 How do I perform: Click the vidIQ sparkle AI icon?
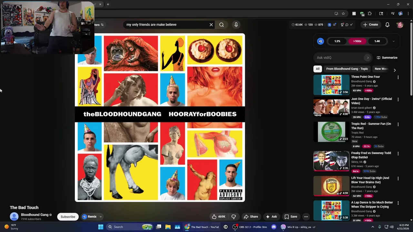click(351, 24)
